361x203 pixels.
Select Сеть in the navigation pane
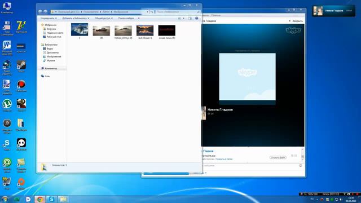47,76
